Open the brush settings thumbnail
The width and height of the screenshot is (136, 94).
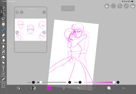[x=33, y=88]
